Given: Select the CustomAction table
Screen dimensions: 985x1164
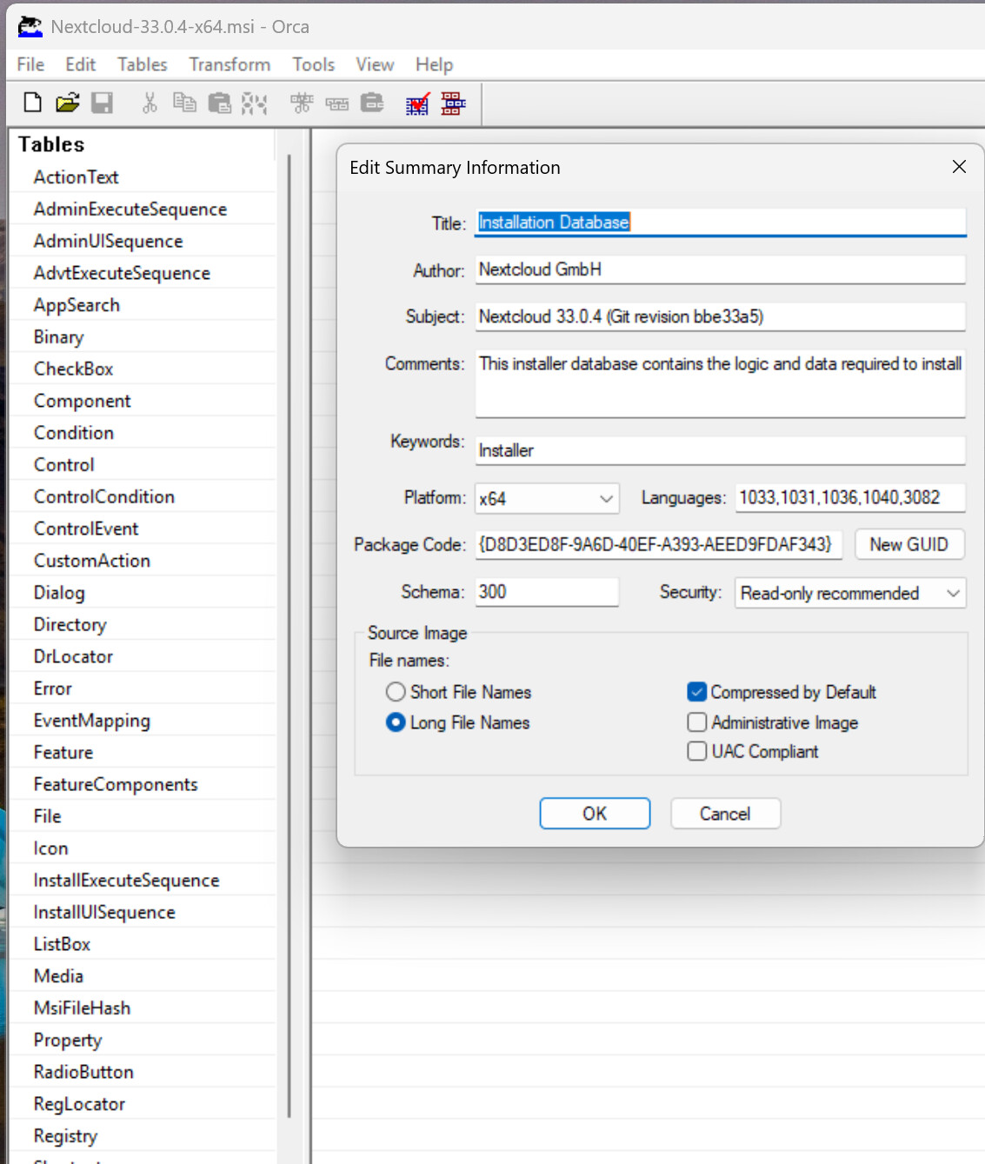Looking at the screenshot, I should (91, 561).
